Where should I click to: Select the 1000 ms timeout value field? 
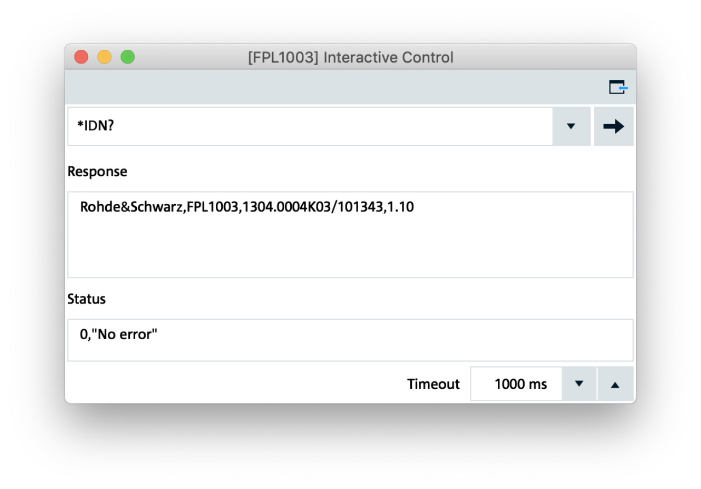516,384
